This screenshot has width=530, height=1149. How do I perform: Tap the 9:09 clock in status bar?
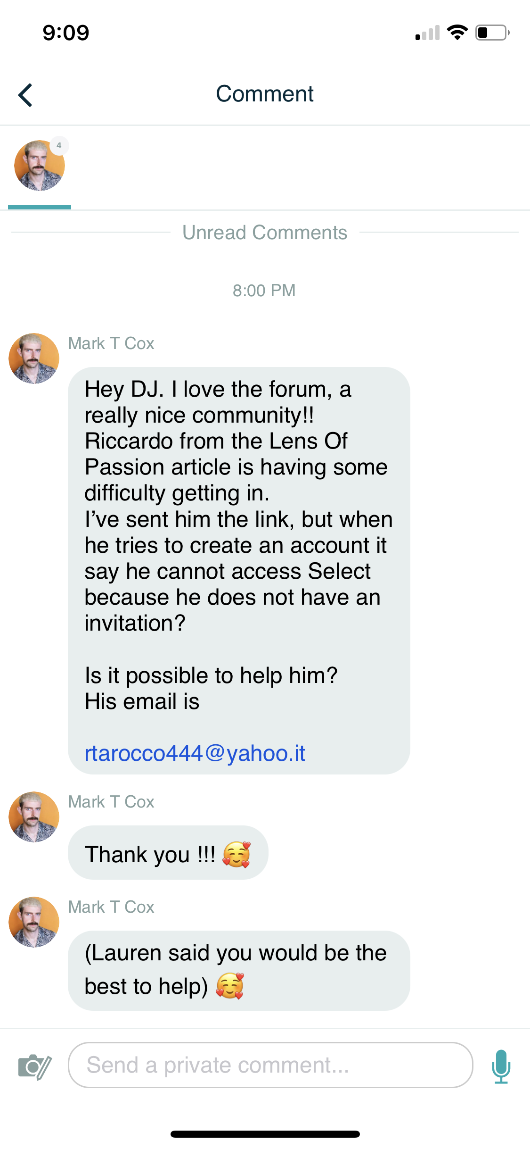[x=66, y=33]
